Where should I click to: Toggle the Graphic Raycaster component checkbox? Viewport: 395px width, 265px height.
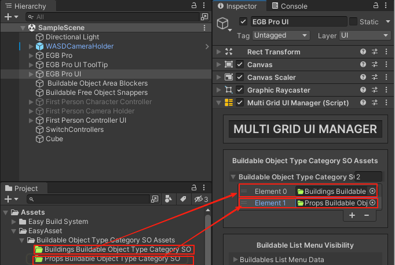tap(240, 90)
